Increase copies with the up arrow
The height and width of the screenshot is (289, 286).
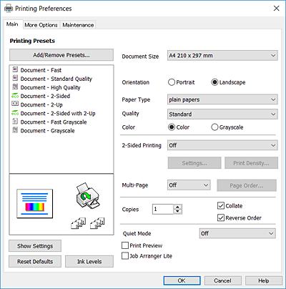(177, 207)
